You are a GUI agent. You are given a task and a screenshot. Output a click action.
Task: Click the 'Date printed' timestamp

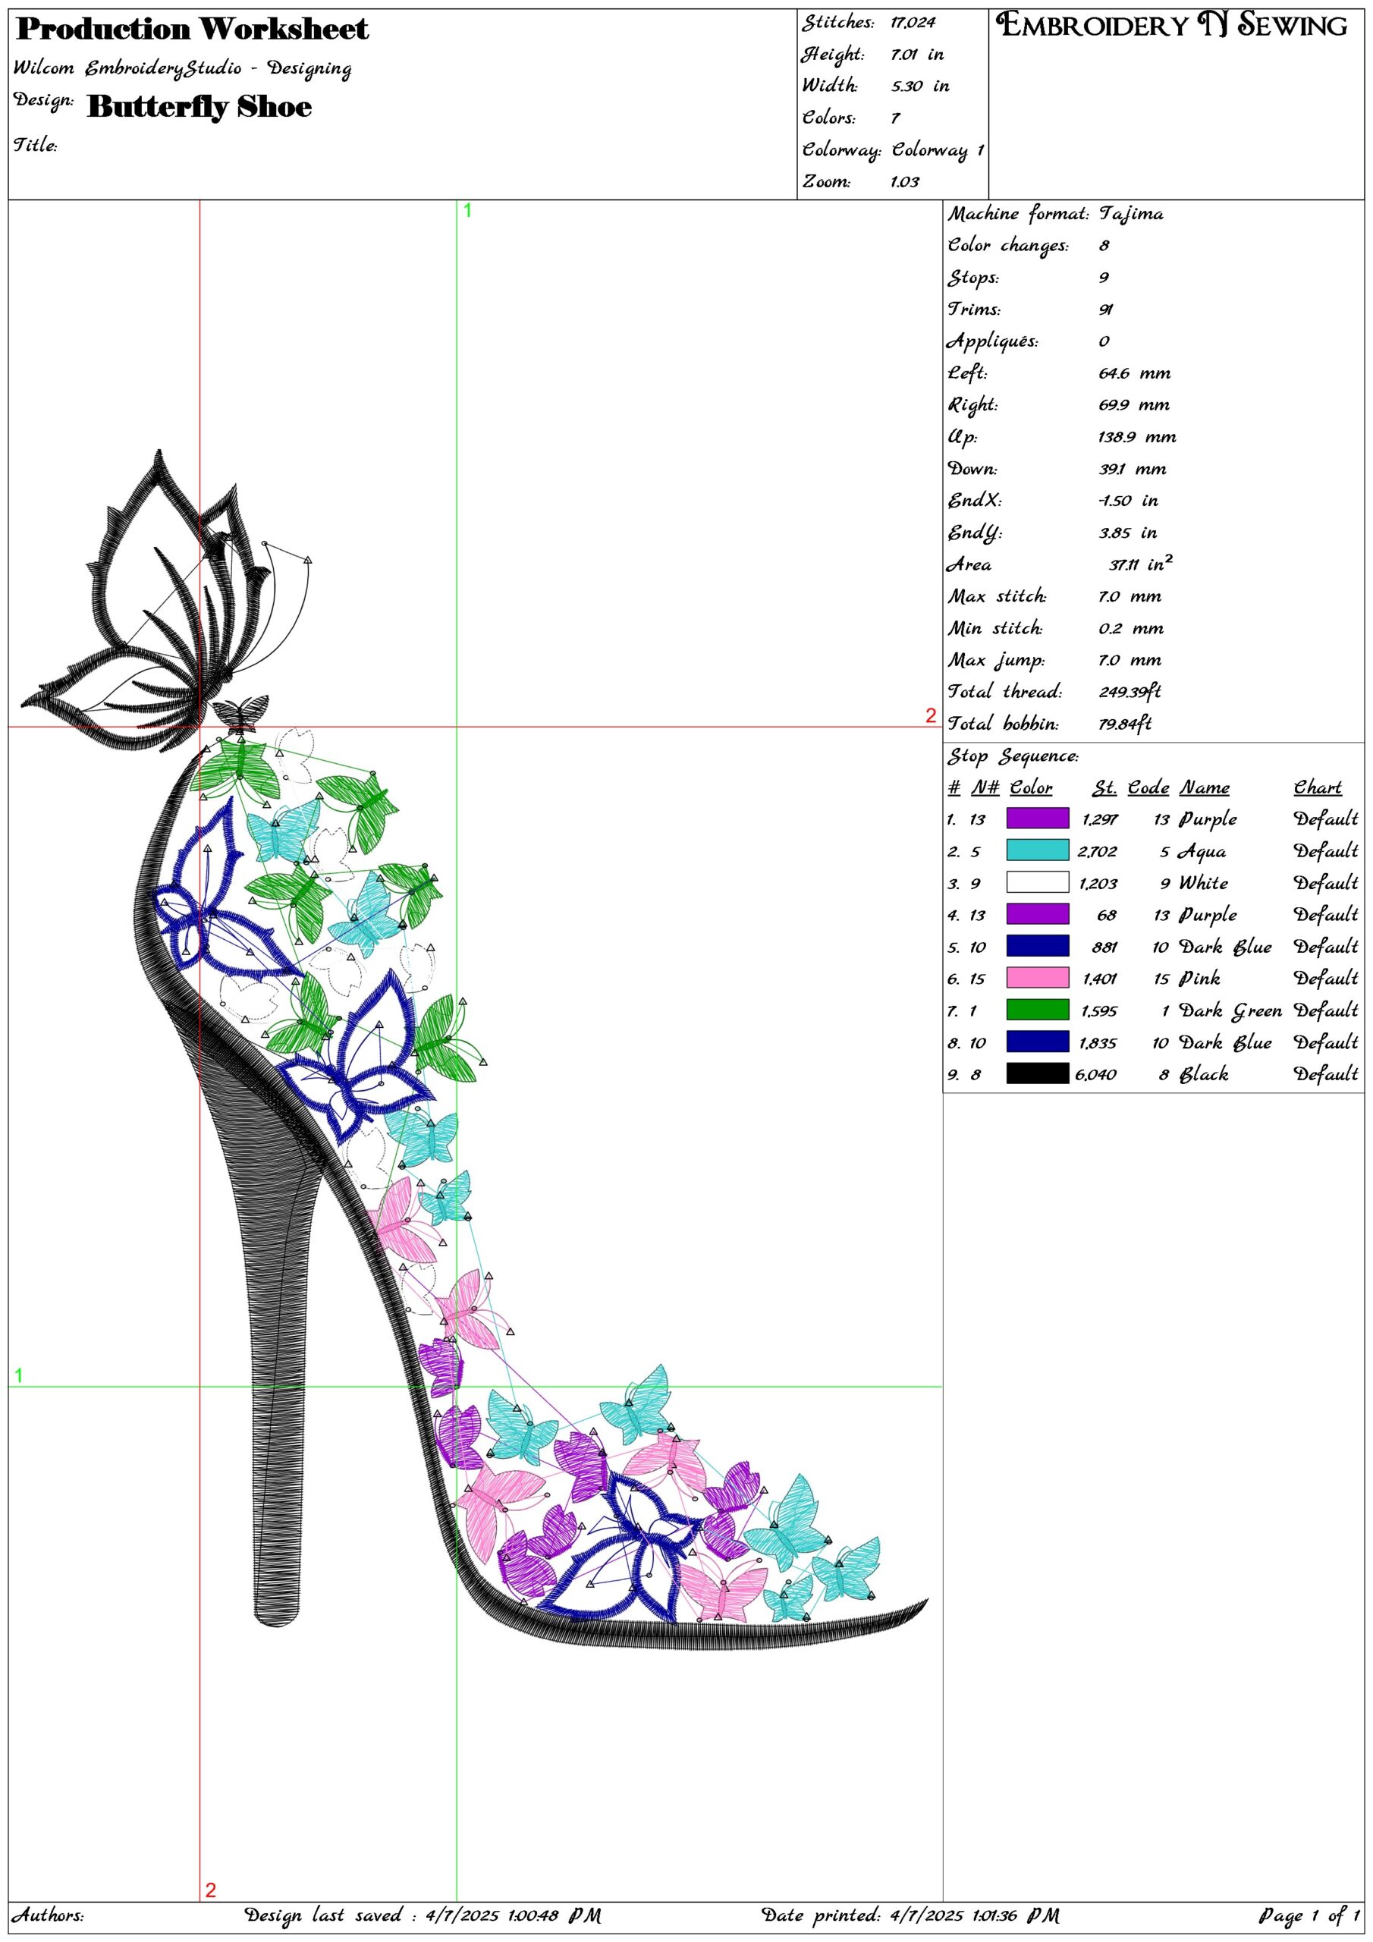pos(910,1915)
